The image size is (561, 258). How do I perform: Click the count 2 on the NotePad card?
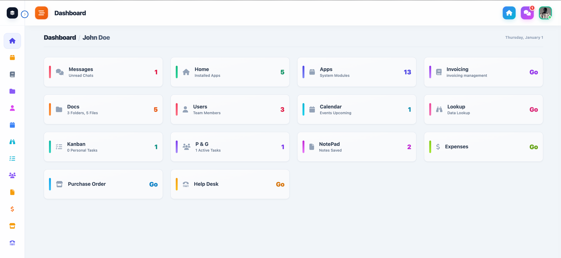[x=409, y=147]
